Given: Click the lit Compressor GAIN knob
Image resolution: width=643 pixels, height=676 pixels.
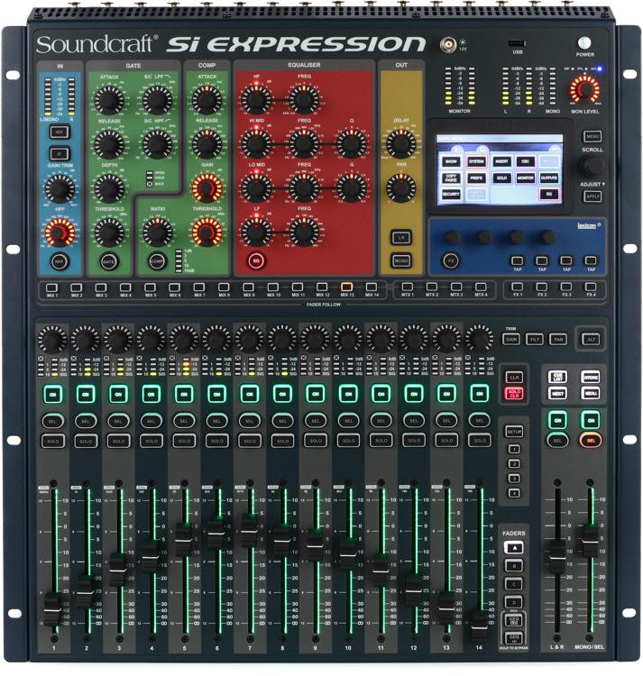Looking at the screenshot, I should point(207,188).
